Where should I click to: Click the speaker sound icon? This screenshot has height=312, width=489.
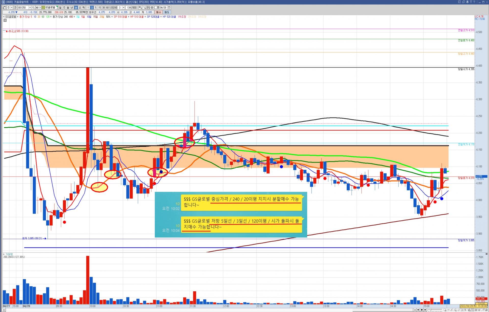pyautogui.click(x=37, y=8)
